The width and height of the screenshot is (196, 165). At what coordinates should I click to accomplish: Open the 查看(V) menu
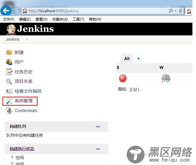pyautogui.click(x=41, y=19)
